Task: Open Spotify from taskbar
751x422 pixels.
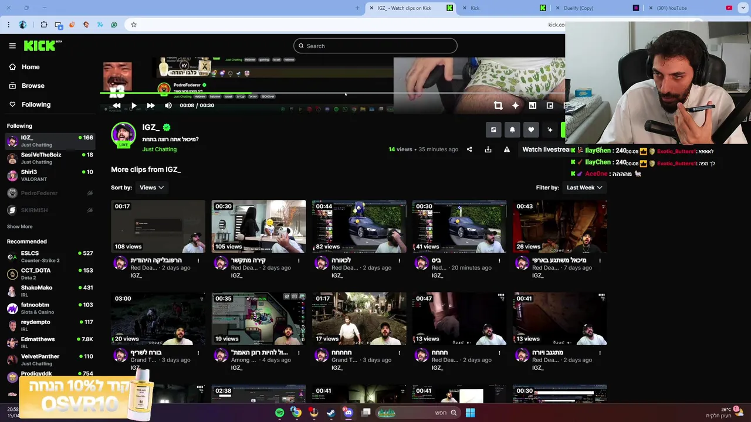Action: click(x=279, y=413)
